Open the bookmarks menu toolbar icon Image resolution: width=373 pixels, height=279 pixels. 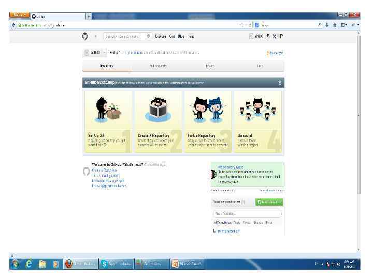[344, 25]
